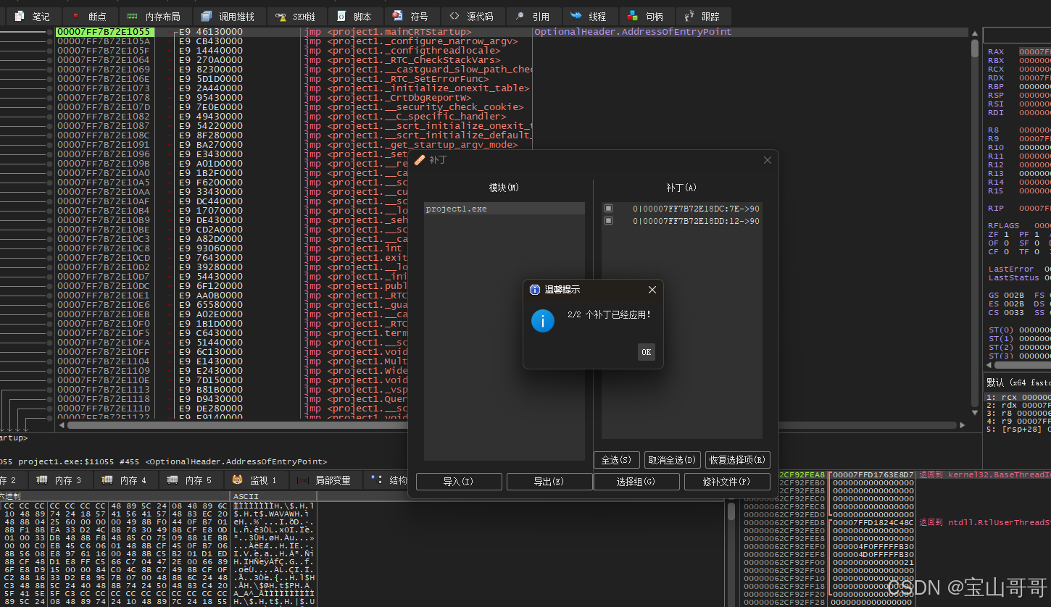
Task: Click the info icon in 温馨提示 dialog
Action: pyautogui.click(x=543, y=320)
